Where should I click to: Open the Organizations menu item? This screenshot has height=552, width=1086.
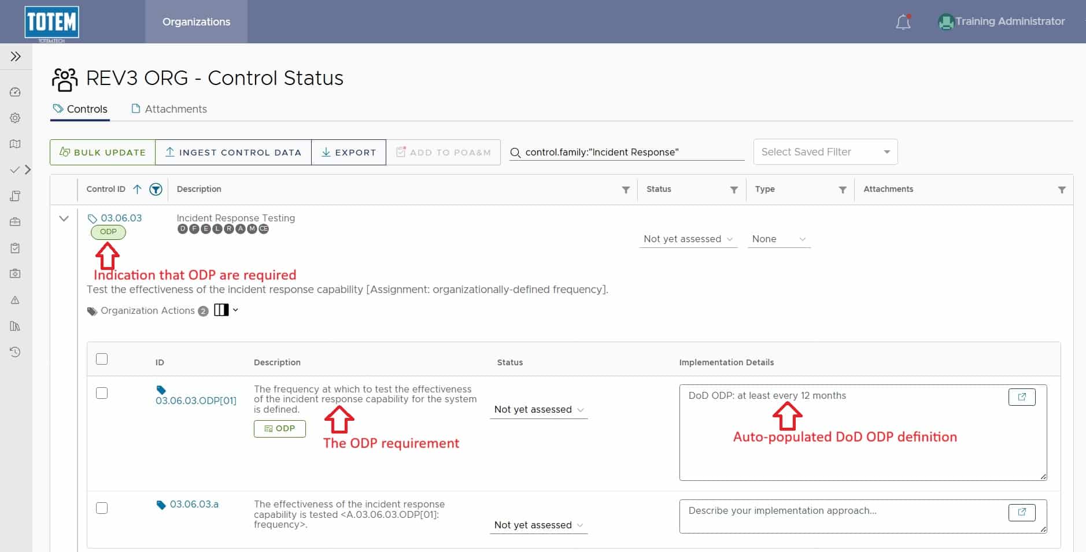tap(196, 22)
